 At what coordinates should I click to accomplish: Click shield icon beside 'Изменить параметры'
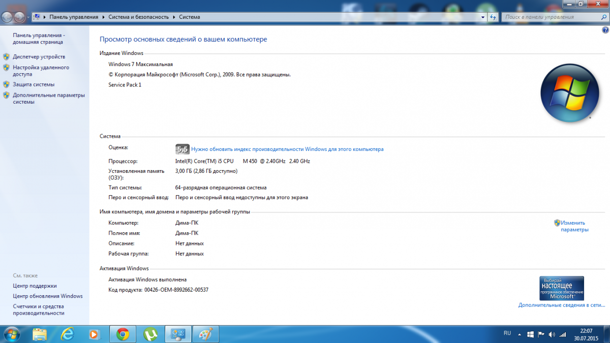[x=557, y=223]
